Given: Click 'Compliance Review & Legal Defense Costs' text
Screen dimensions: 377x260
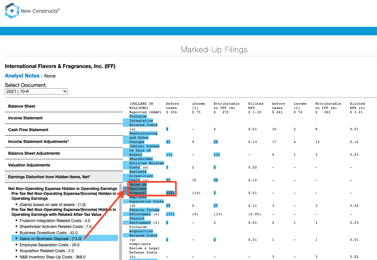Looking at the screenshot, I should tap(144, 248).
